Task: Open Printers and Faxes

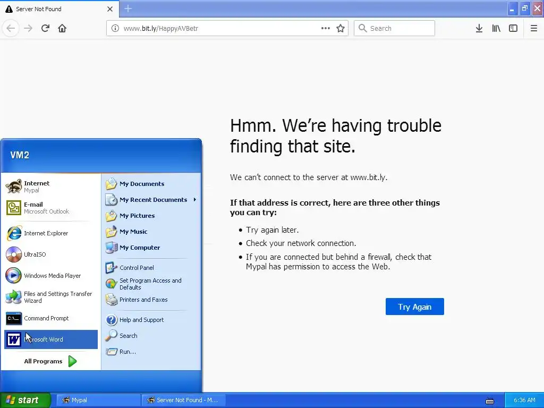Action: pyautogui.click(x=151, y=300)
